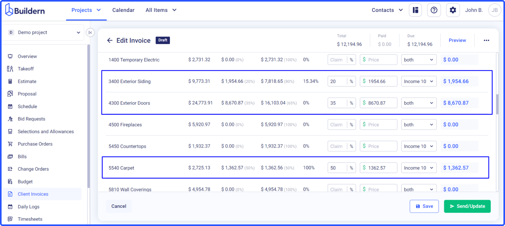The image size is (505, 226).
Task: Click the back arrow beside Edit Invoice
Action: click(110, 40)
